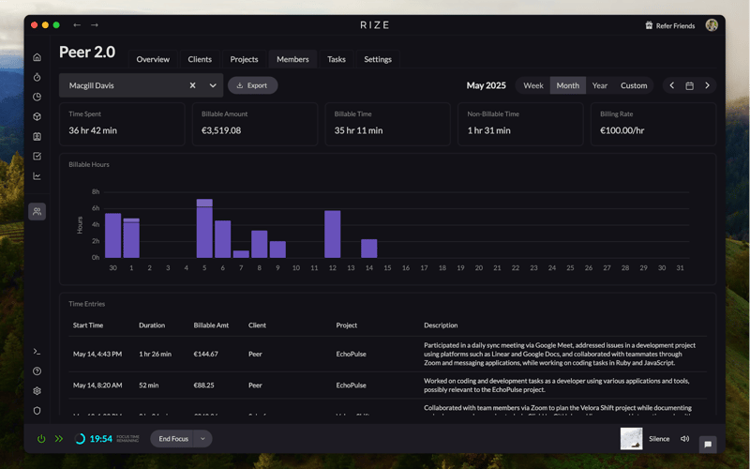
Task: Open the tasks checkmark sidebar icon
Action: 37,156
